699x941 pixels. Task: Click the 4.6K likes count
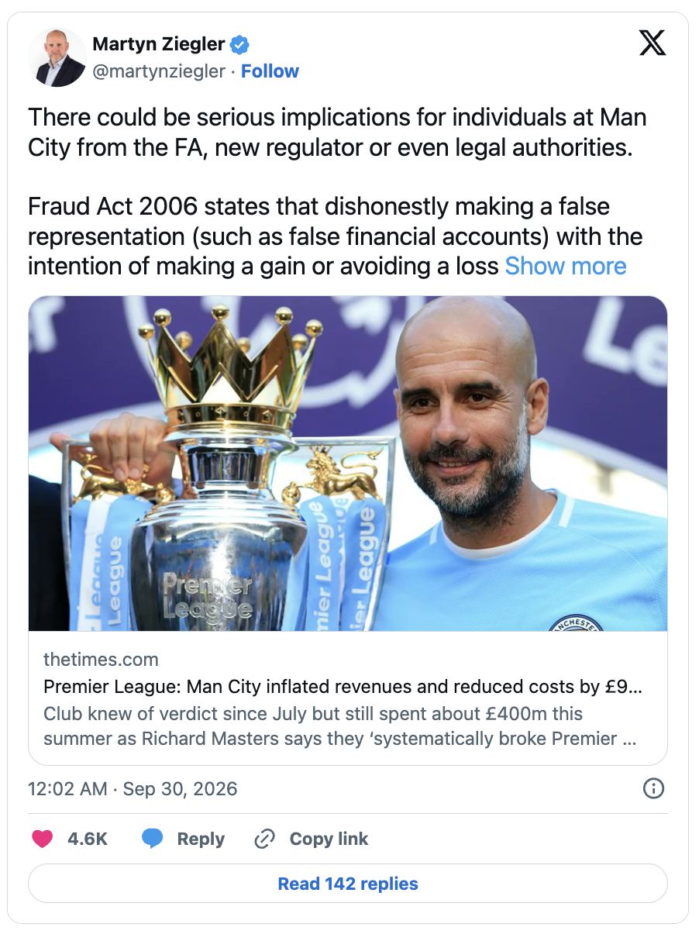[x=88, y=839]
